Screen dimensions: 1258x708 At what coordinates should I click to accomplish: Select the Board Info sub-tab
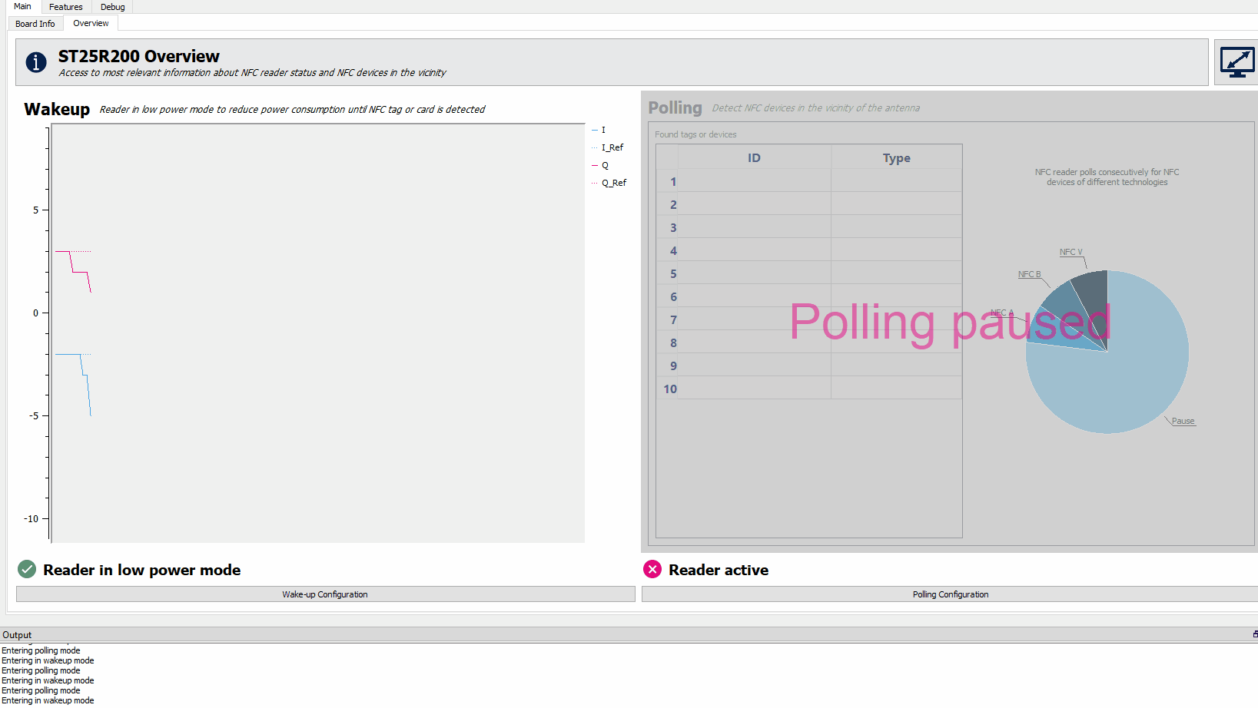pyautogui.click(x=35, y=24)
